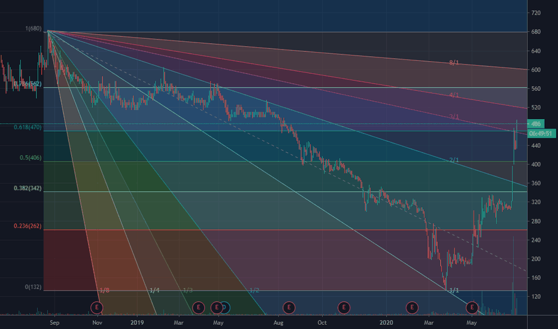Click the green 486 current price tag
This screenshot has width=558, height=329.
click(536, 124)
